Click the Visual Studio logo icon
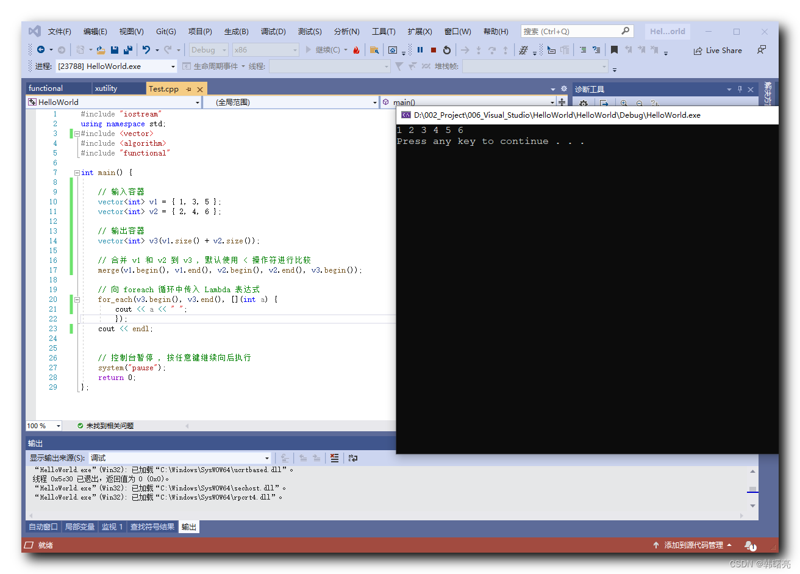800x574 pixels. (35, 31)
